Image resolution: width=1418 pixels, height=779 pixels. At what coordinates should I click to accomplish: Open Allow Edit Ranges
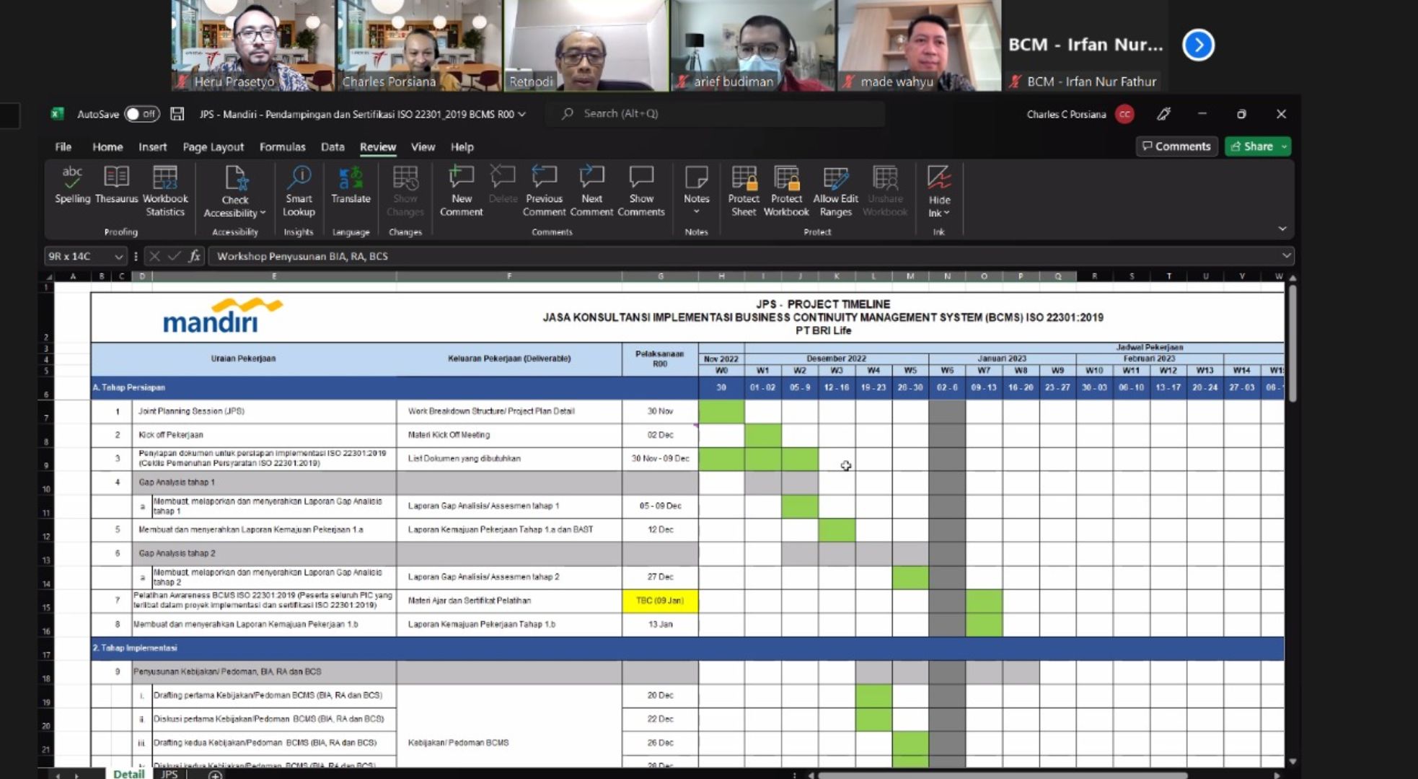tap(835, 191)
